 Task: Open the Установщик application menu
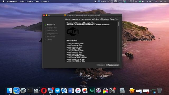pyautogui.click(x=12, y=1)
